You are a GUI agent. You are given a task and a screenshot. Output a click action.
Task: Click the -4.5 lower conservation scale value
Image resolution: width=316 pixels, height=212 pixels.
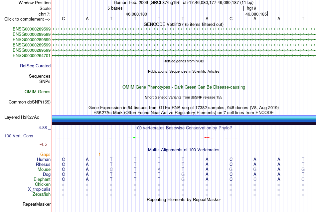coord(43,144)
